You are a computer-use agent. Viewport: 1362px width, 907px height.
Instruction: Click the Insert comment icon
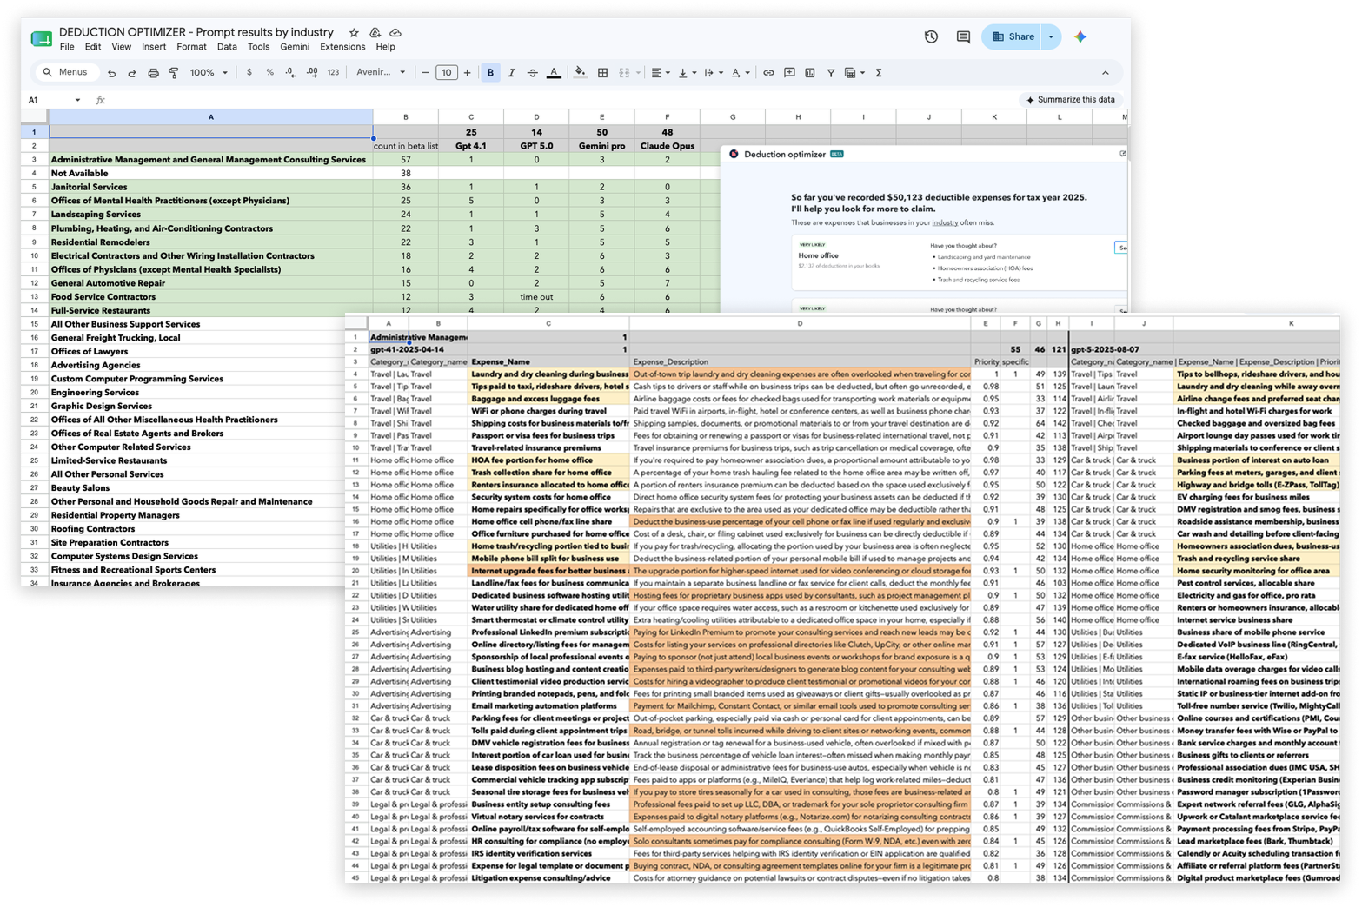[789, 73]
